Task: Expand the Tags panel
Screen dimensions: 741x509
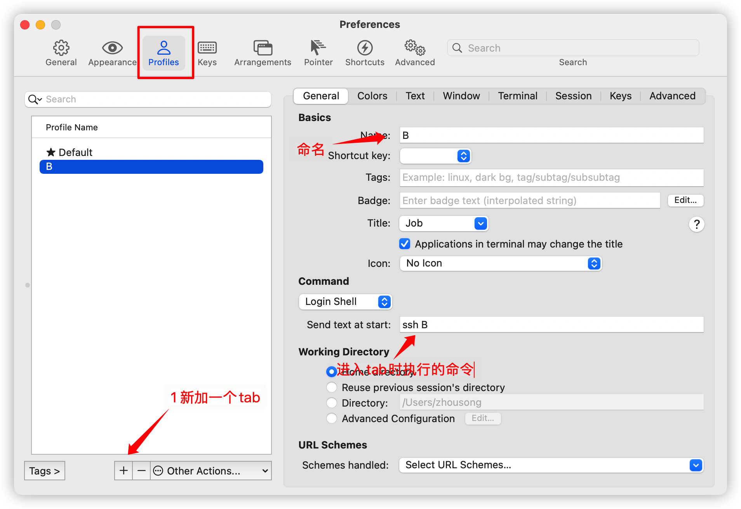Action: point(45,471)
